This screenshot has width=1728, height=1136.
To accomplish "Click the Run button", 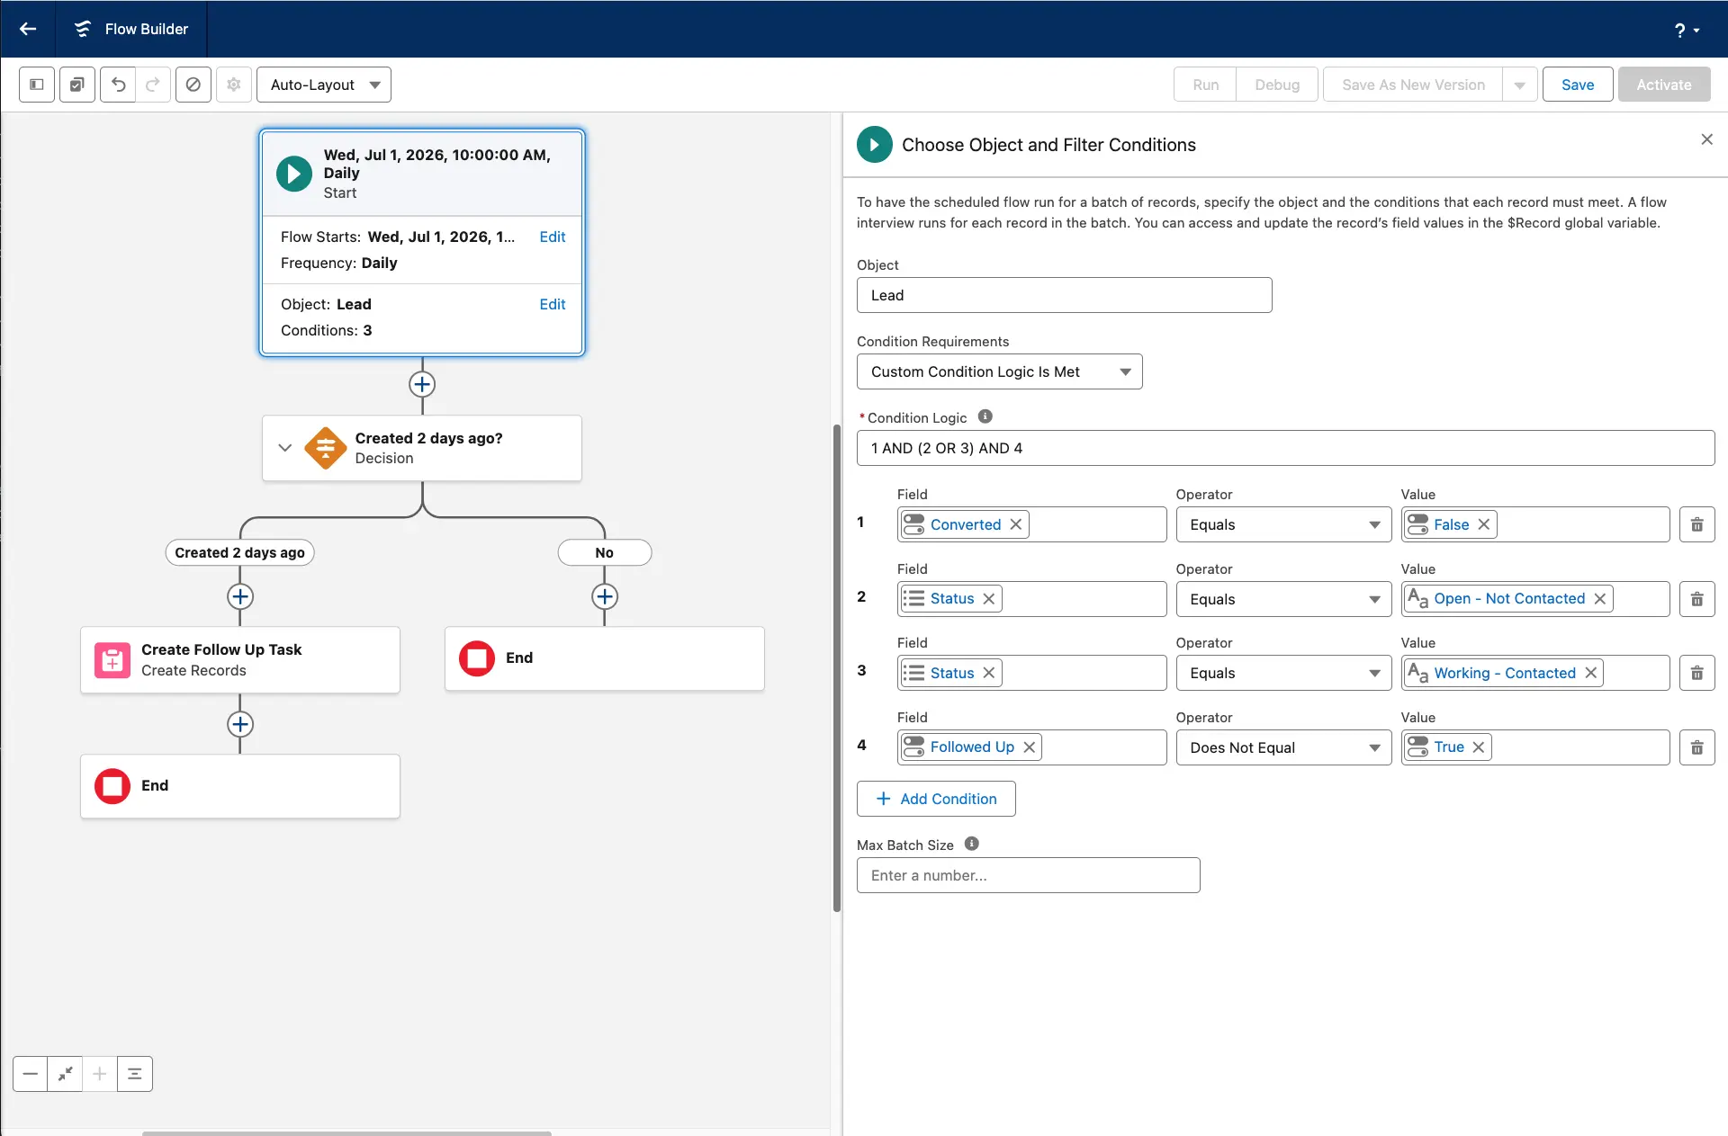I will tap(1205, 85).
